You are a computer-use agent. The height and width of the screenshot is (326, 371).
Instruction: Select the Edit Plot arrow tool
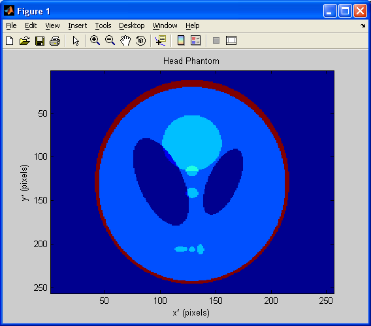coord(76,41)
